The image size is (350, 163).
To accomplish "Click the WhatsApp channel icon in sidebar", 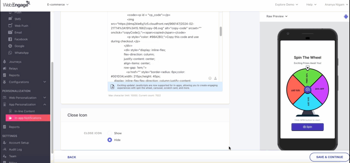I will [x=10, y=53].
